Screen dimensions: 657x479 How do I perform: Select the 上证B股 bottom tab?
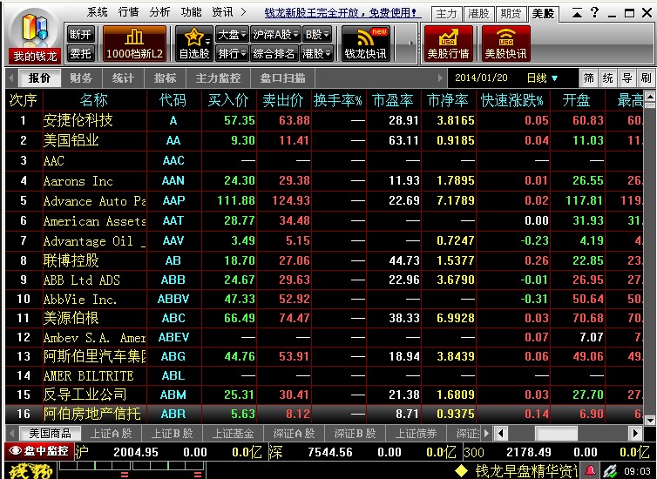pos(173,434)
